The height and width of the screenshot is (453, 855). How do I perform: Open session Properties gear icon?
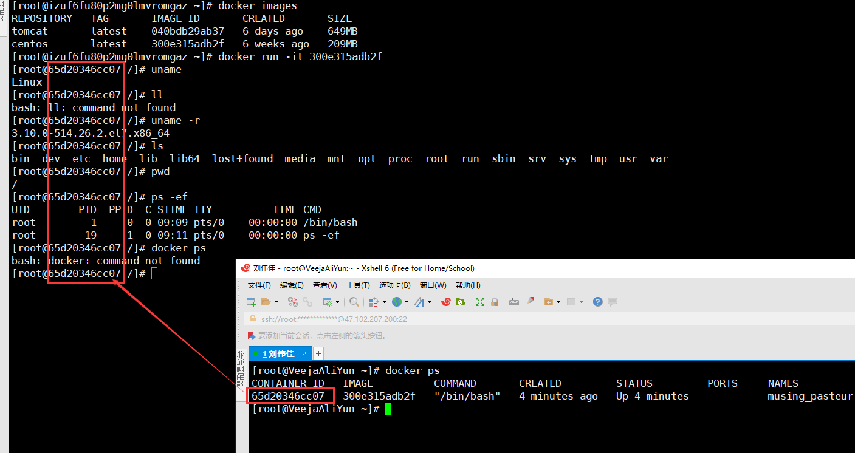(328, 302)
